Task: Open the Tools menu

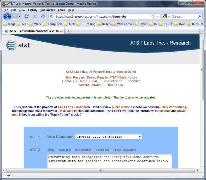Action: [61, 10]
